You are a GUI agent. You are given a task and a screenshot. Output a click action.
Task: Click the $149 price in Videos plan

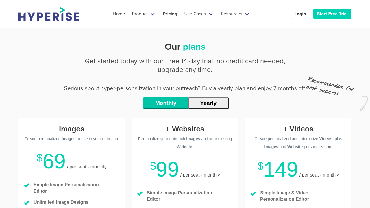tap(278, 169)
